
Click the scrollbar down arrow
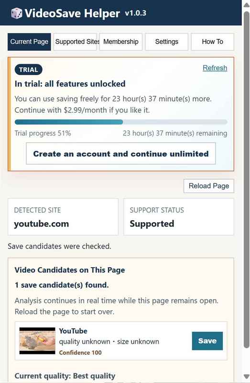click(x=246, y=376)
